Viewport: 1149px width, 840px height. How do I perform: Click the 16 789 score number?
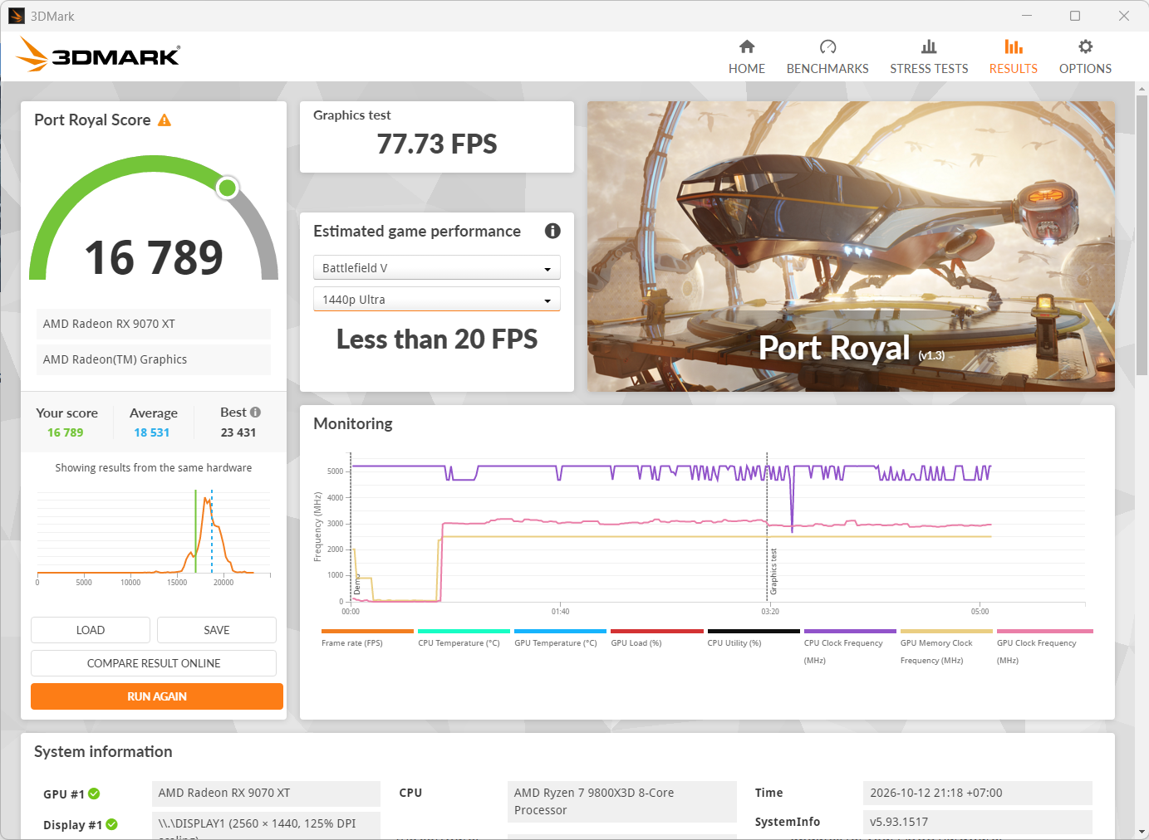click(x=154, y=257)
